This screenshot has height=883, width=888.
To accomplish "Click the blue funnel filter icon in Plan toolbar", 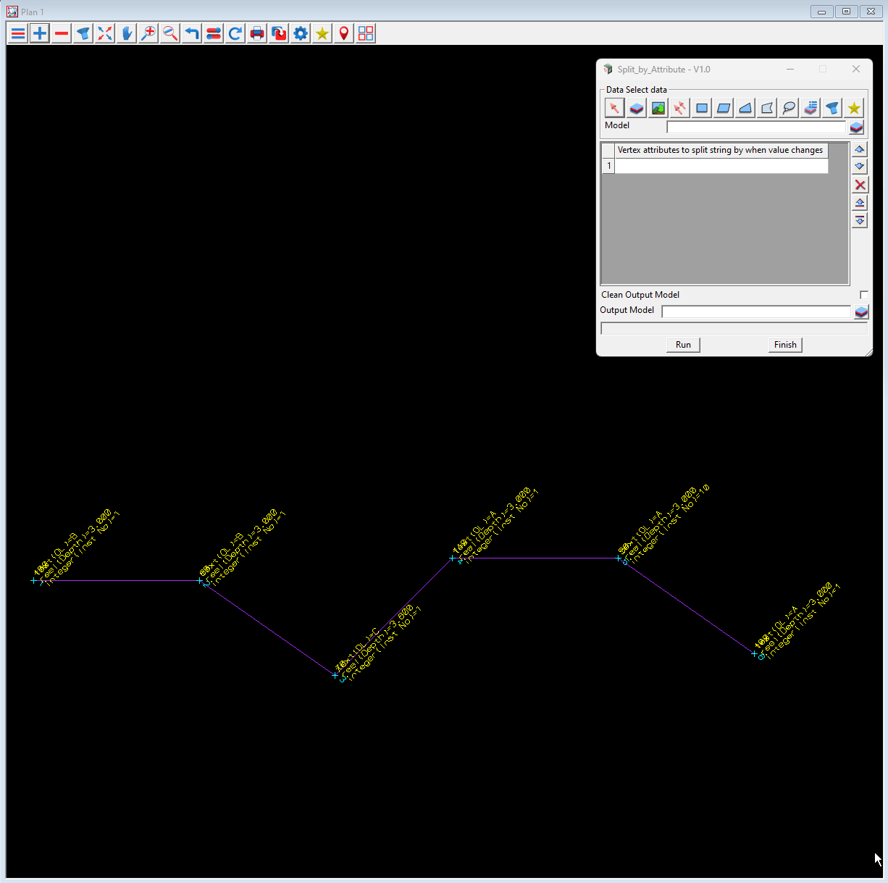I will pyautogui.click(x=83, y=33).
